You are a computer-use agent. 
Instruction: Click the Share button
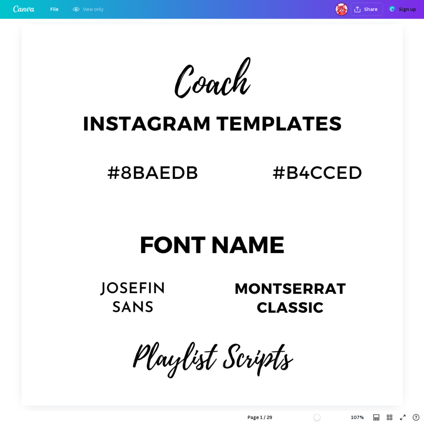point(367,9)
